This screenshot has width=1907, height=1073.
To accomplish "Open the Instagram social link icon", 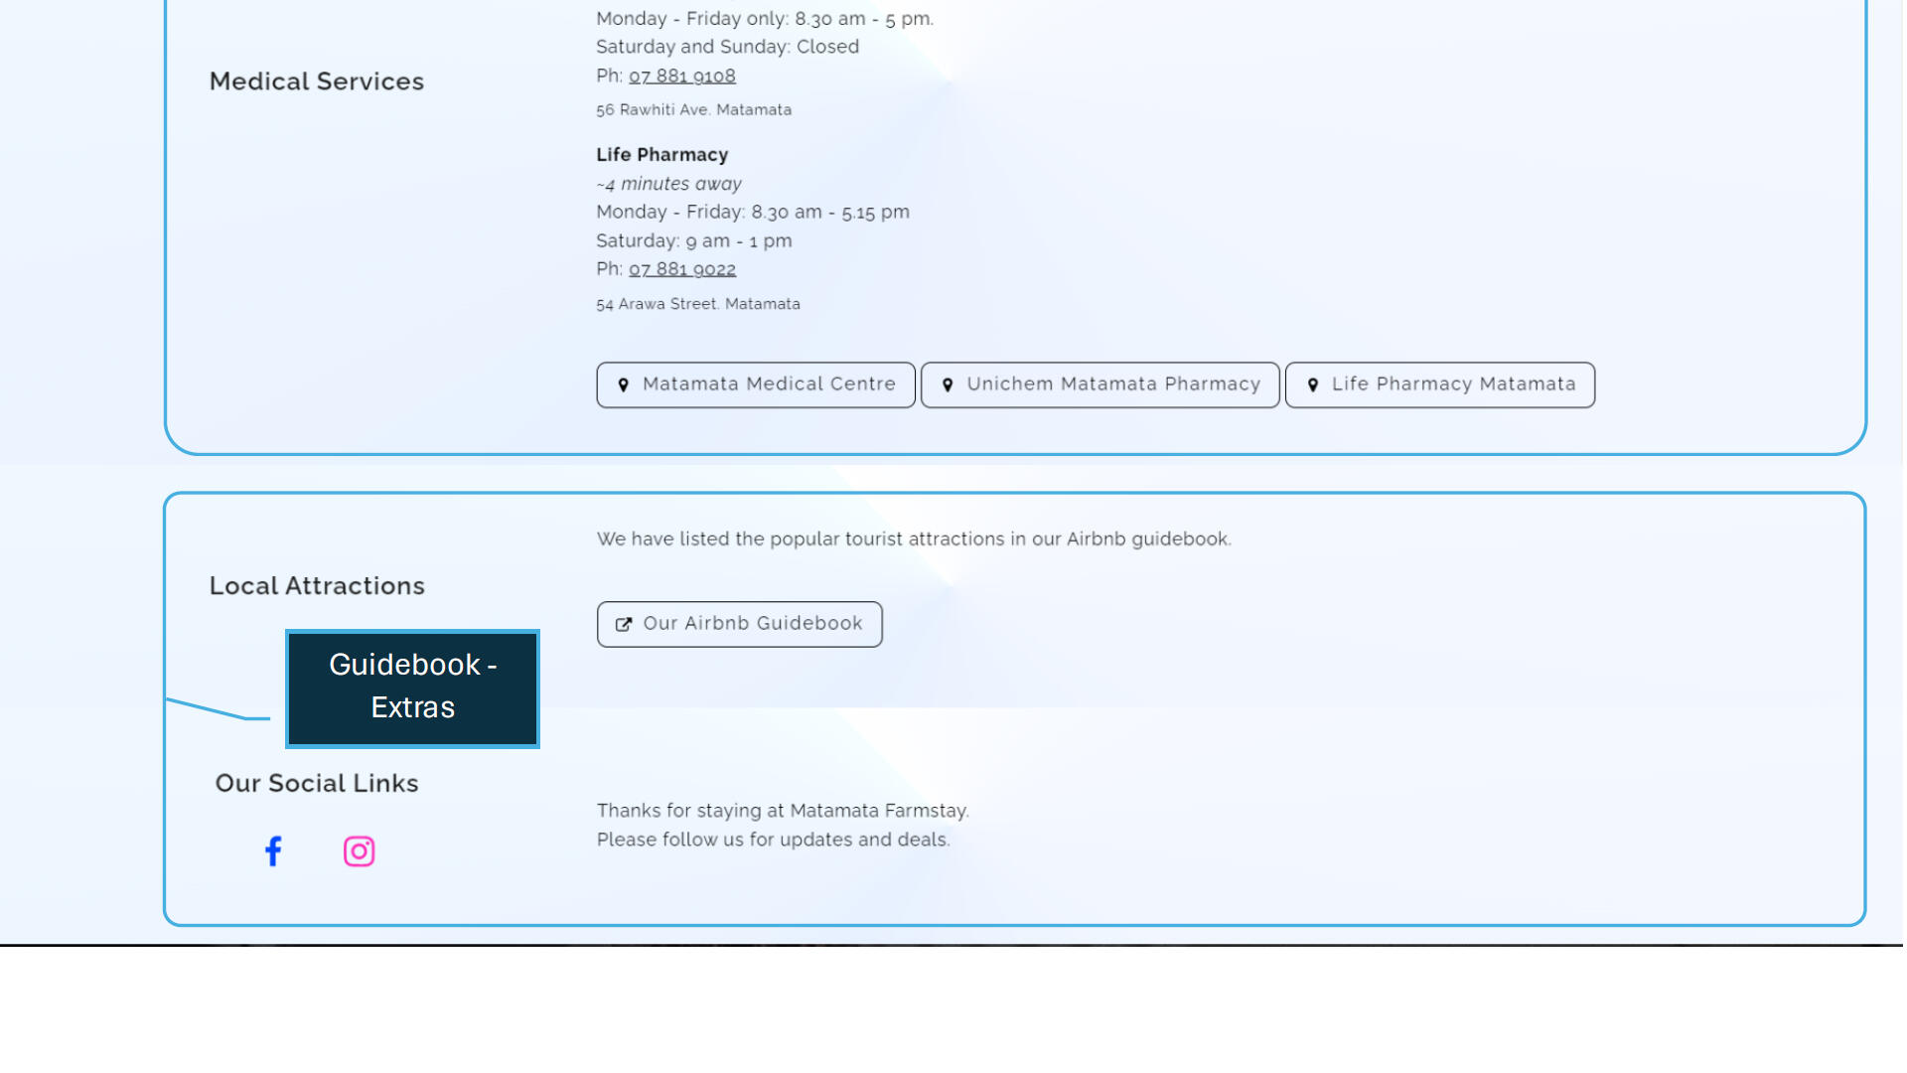I will click(x=359, y=851).
